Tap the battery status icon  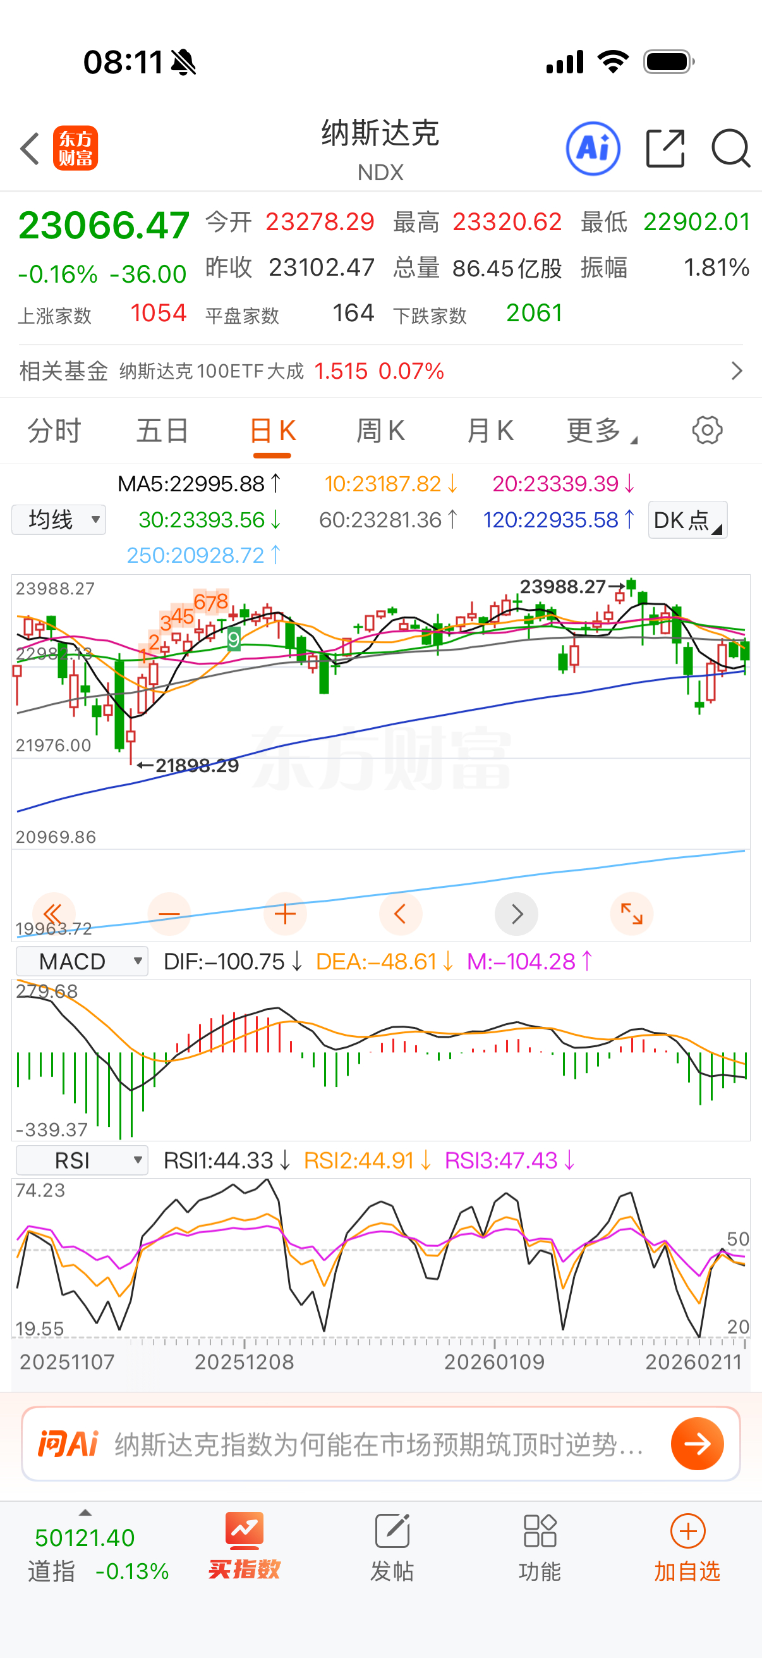668,63
